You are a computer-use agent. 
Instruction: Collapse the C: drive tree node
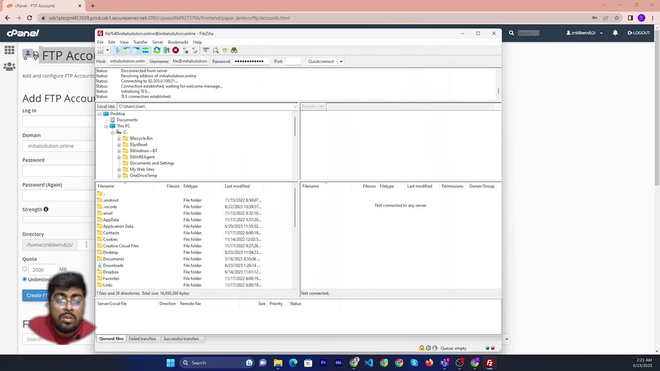click(x=112, y=132)
